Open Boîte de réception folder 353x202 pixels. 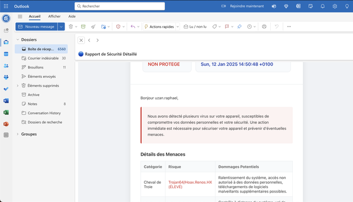tap(41, 49)
